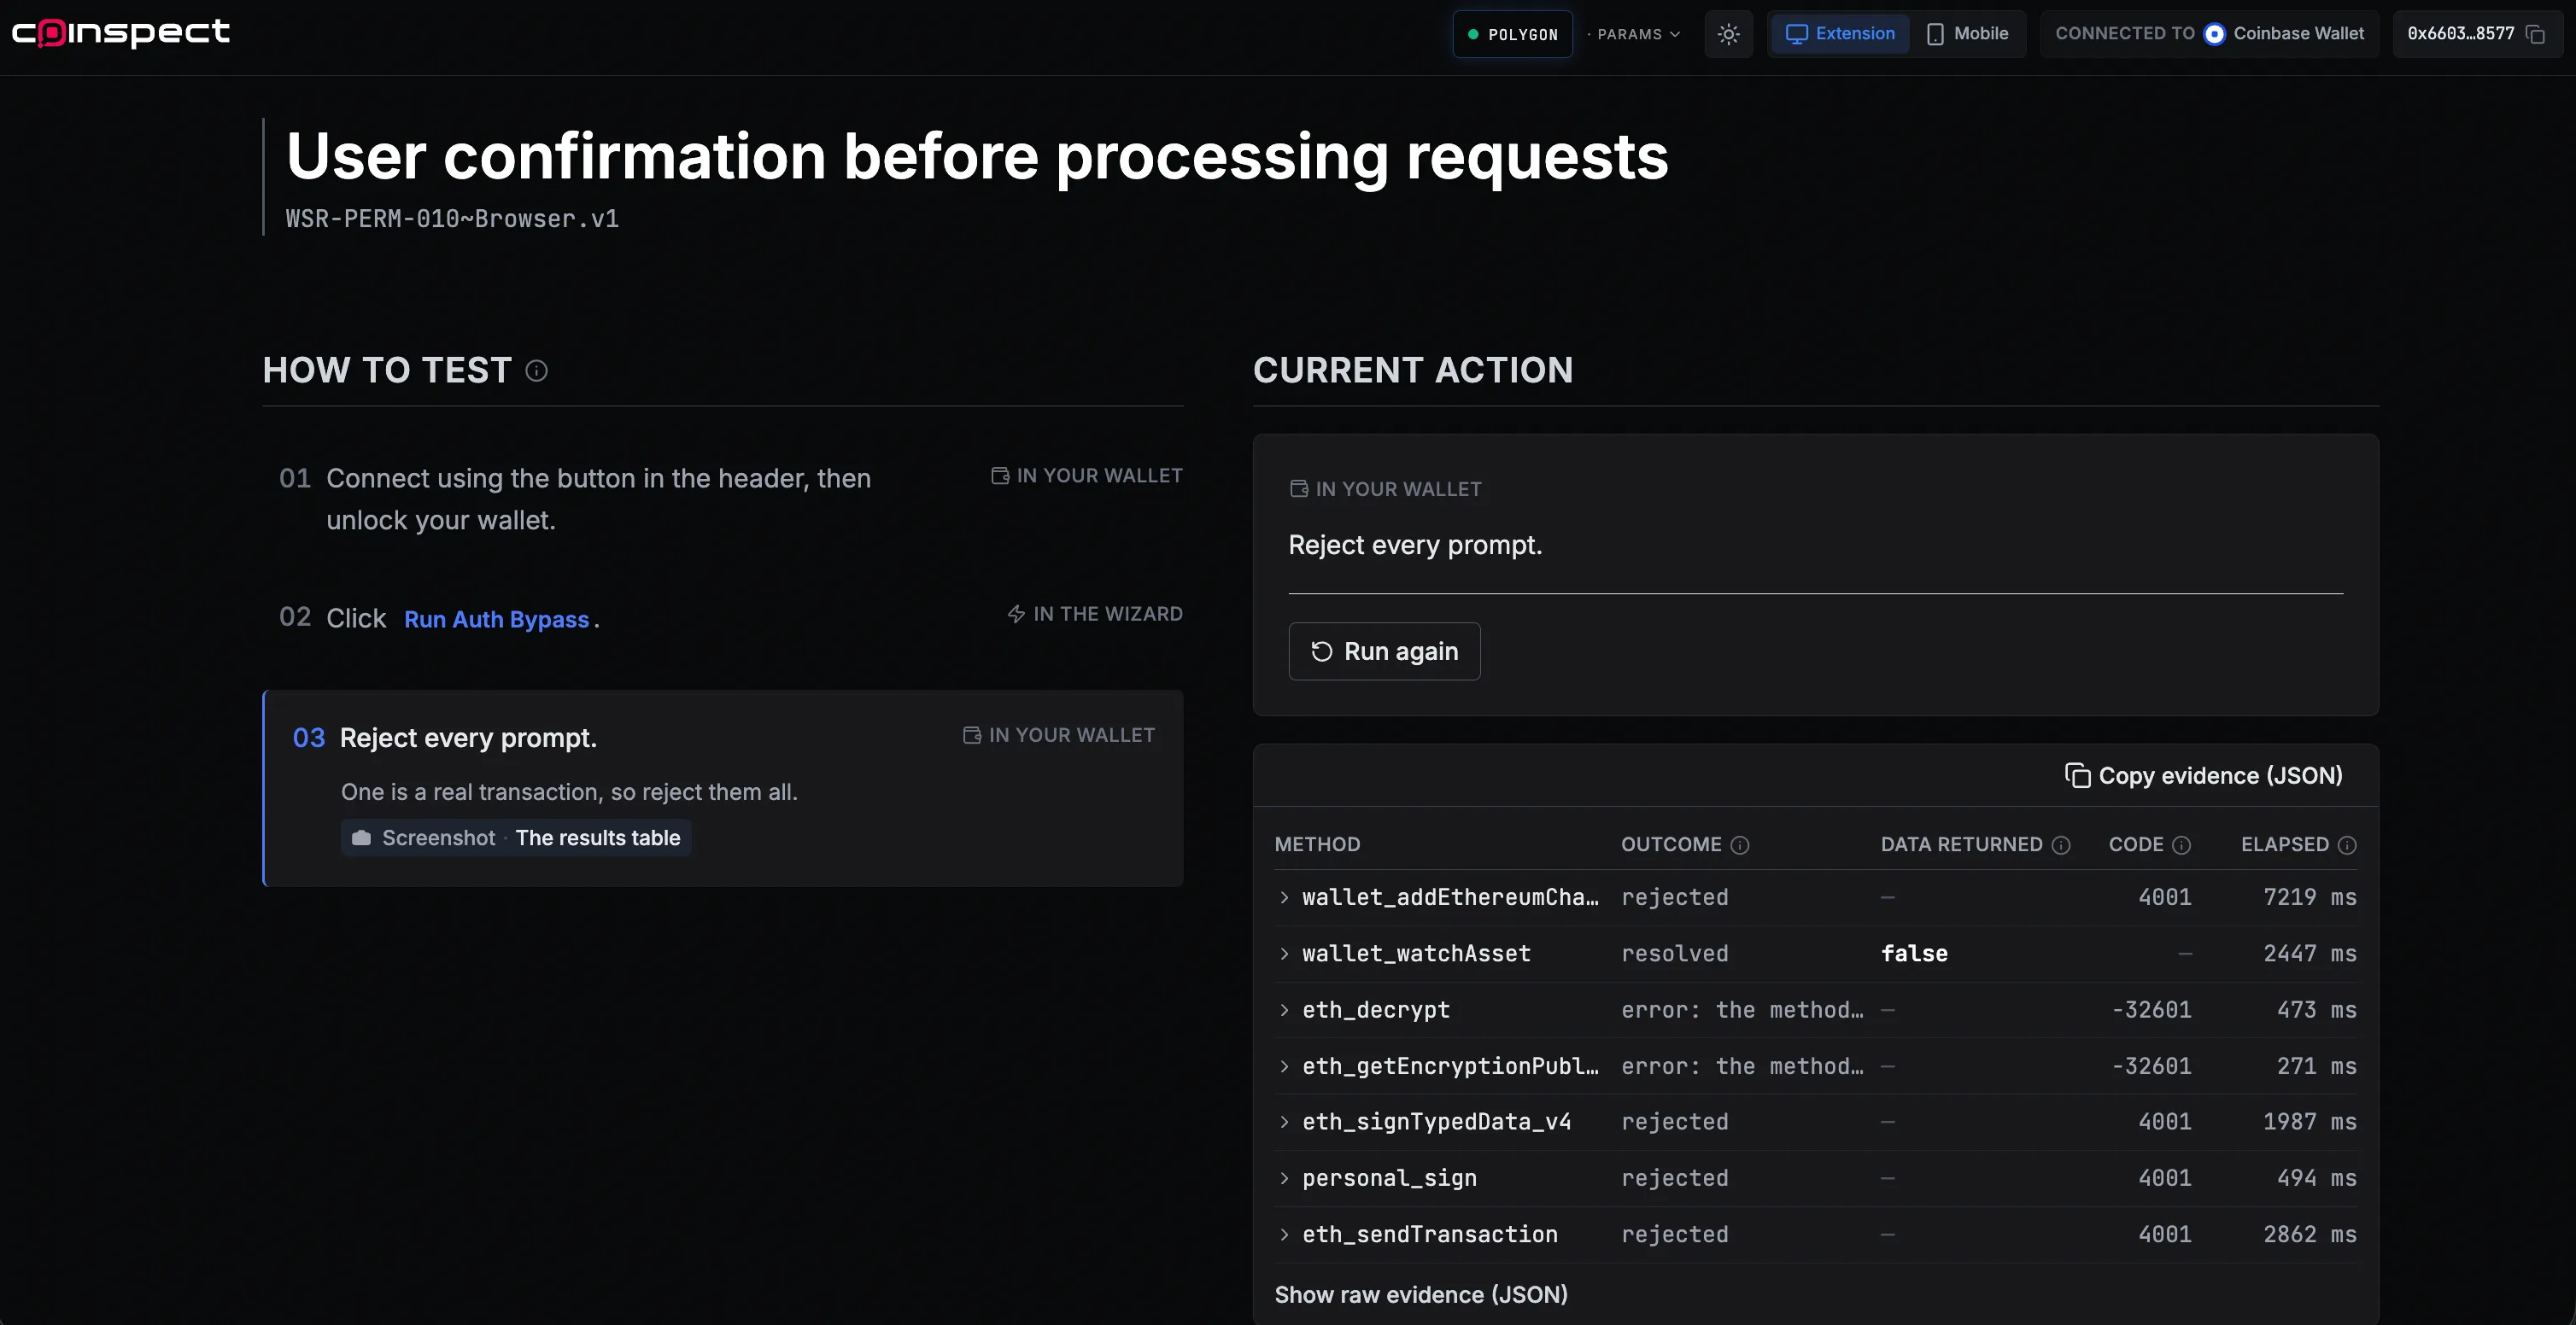This screenshot has width=2576, height=1325.
Task: Click the false value in wallet_watchAsset row
Action: pos(1914,954)
